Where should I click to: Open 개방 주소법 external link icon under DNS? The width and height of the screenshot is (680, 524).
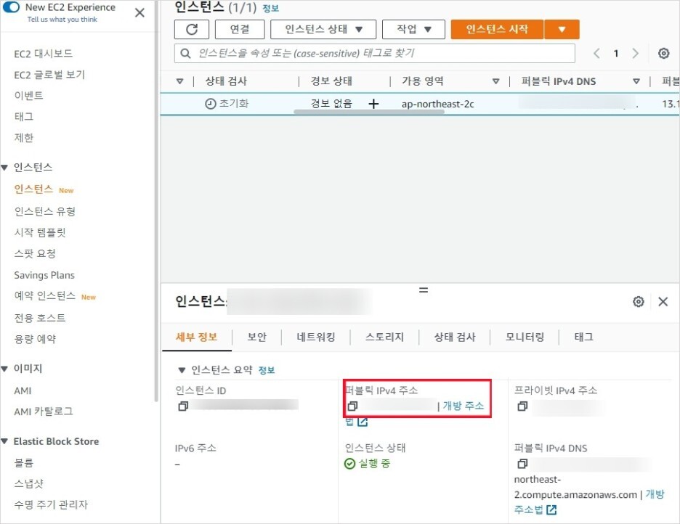click(551, 509)
